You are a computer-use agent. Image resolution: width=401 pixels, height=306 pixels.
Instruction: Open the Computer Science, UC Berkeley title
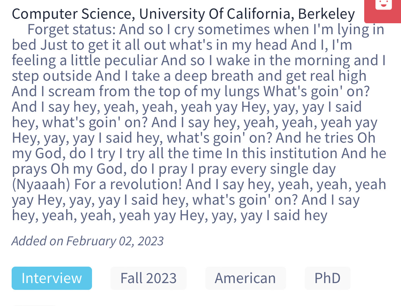coord(183,14)
